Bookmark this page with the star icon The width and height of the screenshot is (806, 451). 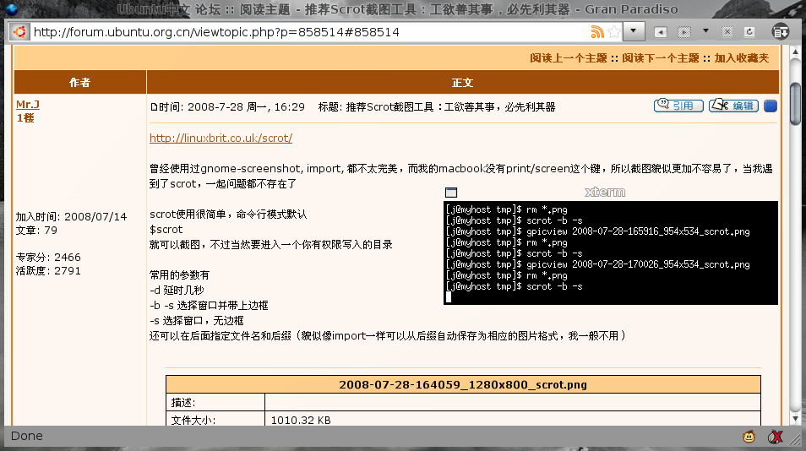(x=613, y=32)
